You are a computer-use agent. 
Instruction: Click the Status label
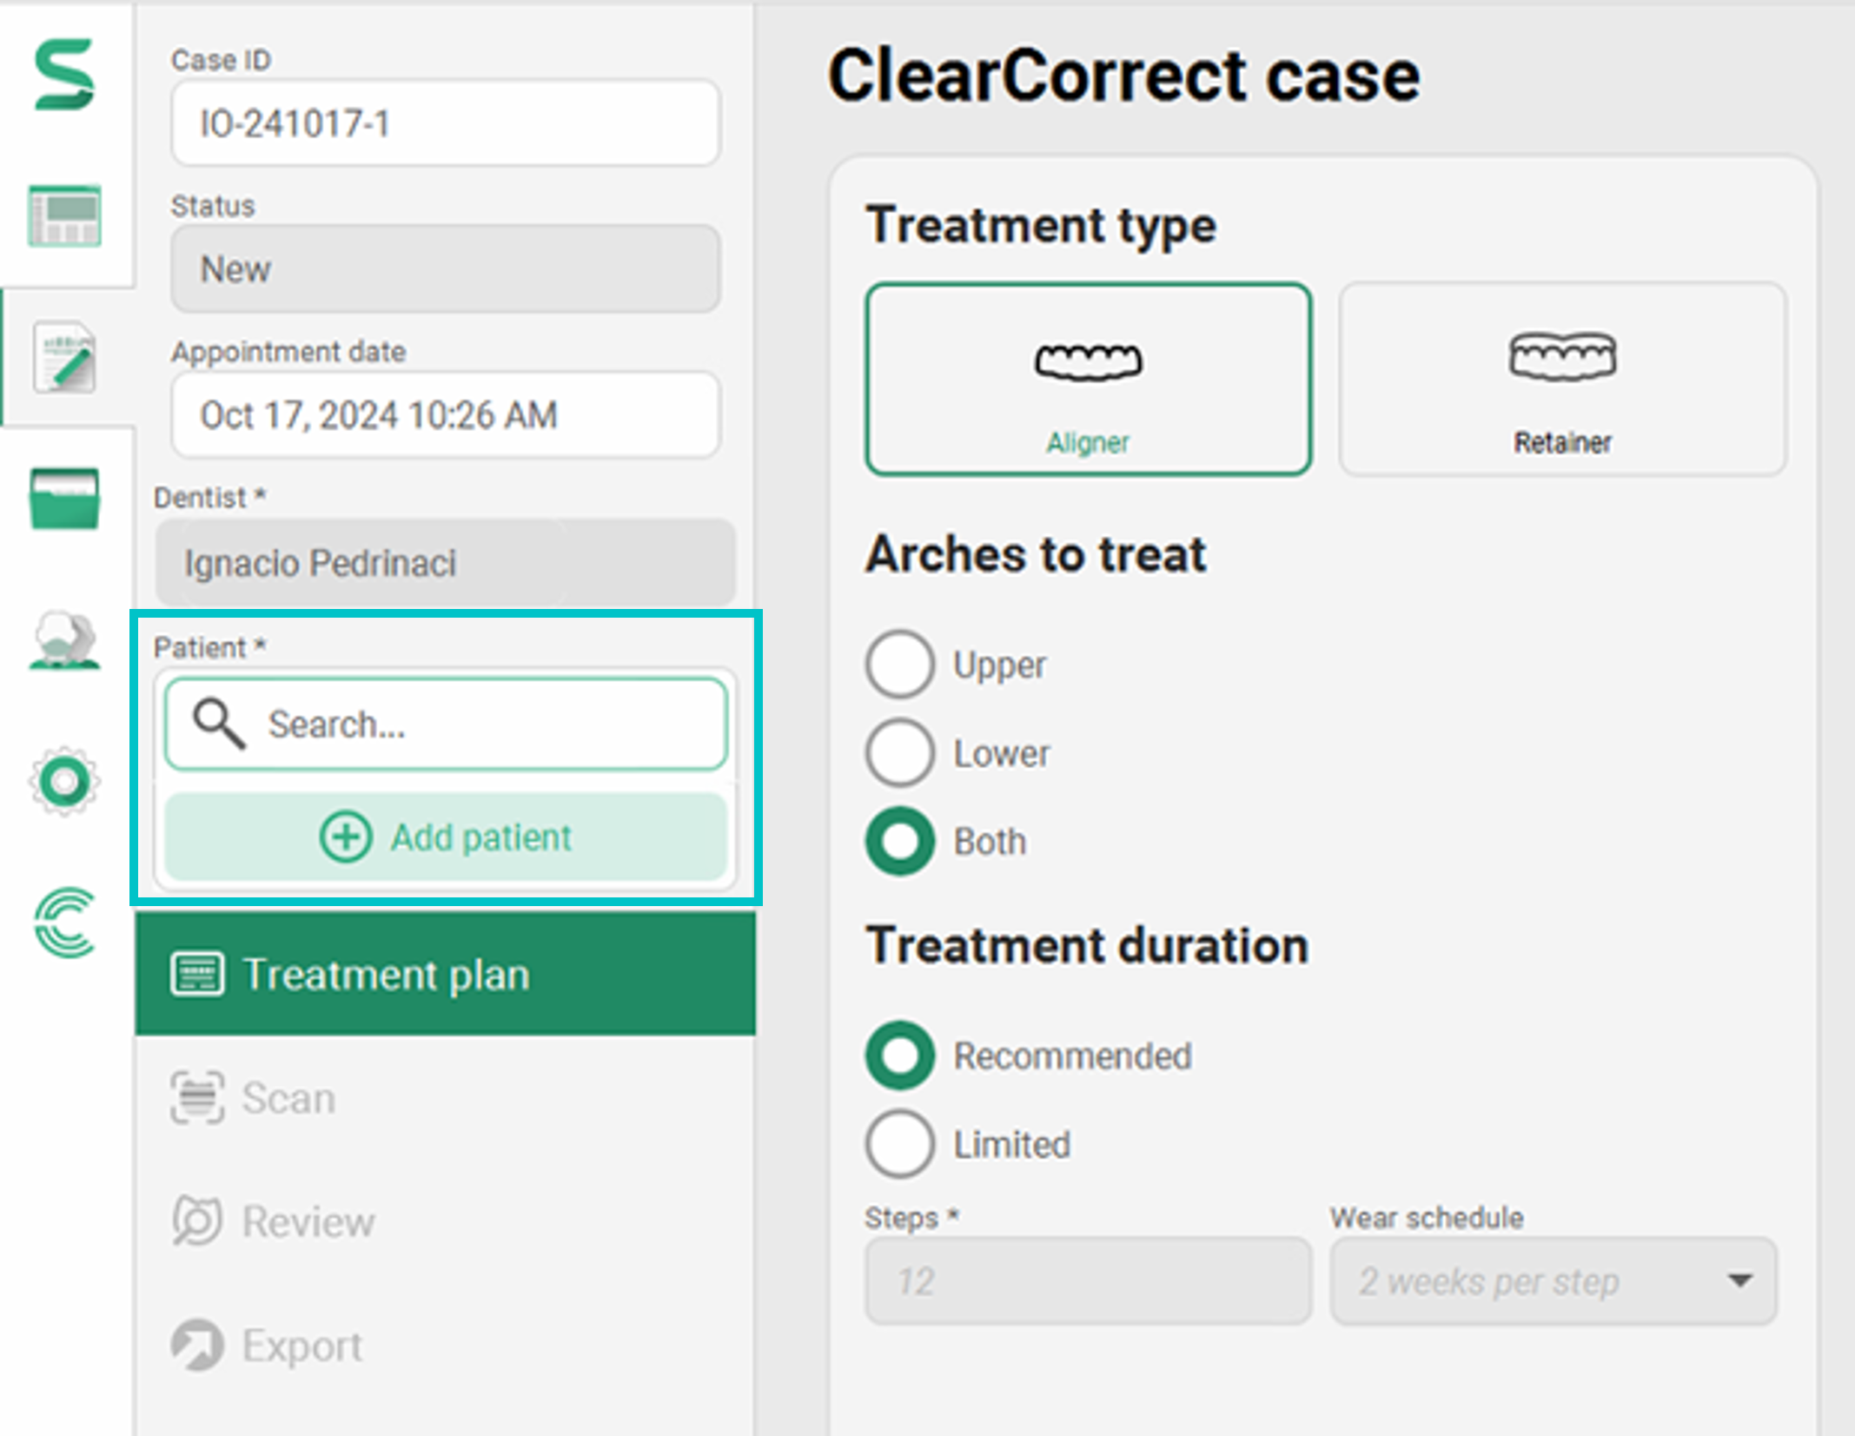tap(213, 206)
